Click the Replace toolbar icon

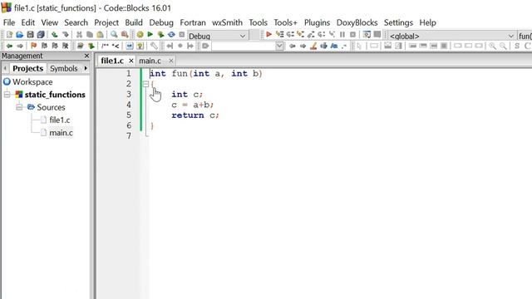pos(125,34)
